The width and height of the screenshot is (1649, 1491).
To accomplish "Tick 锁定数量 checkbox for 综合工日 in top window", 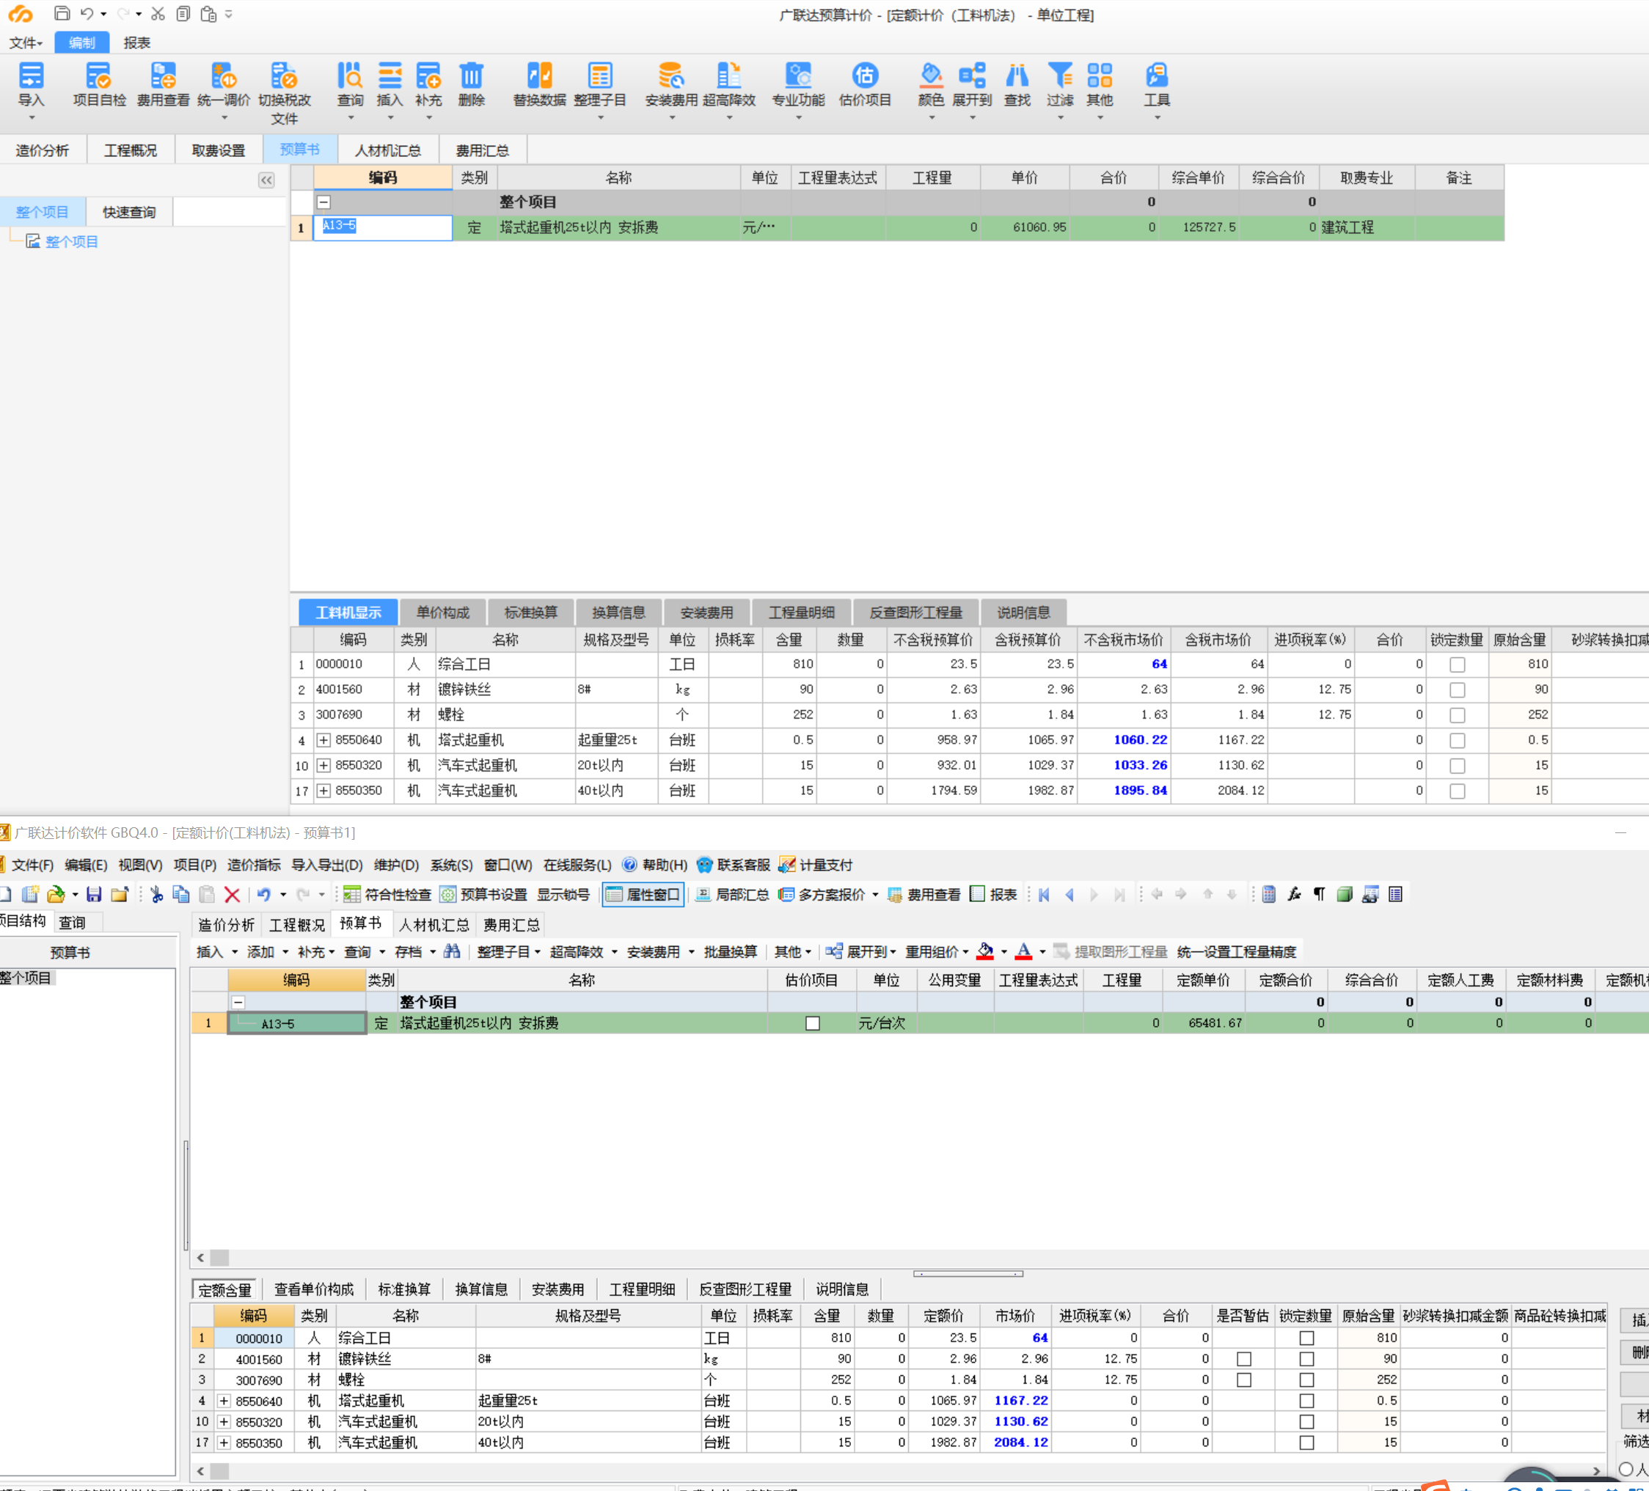I will tap(1458, 665).
